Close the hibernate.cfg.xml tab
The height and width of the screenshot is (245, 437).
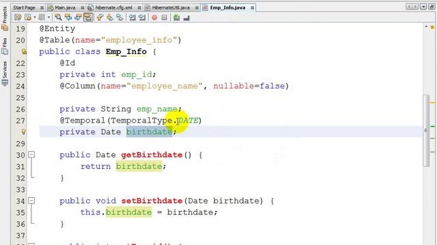pos(139,7)
